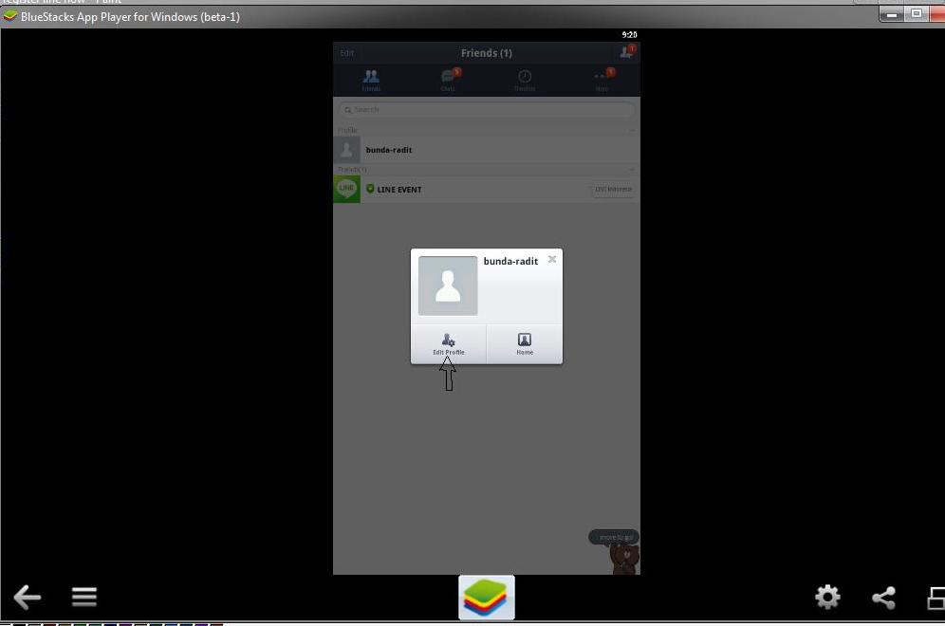The width and height of the screenshot is (945, 626).
Task: Click the brown bear character sticker
Action: pos(625,559)
